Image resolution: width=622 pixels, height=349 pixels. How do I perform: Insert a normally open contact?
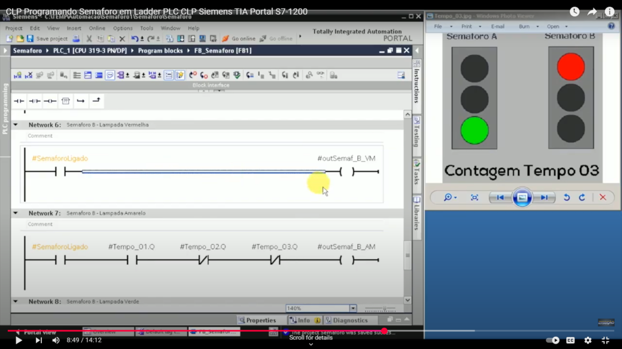[x=19, y=101]
